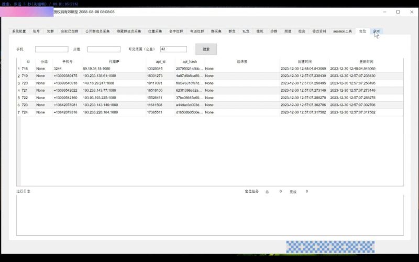The image size is (419, 262).
Task: Click the api_id column header
Action: click(x=160, y=61)
